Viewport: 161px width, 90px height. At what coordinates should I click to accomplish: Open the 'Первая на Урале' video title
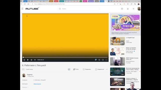pos(132,79)
